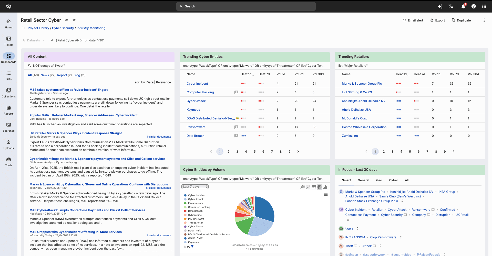
Task: Open Marks & Spencer Group Plc in Trending Retailers
Action: pyautogui.click(x=362, y=84)
